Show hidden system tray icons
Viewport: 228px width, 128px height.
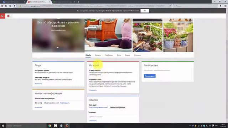click(190, 126)
